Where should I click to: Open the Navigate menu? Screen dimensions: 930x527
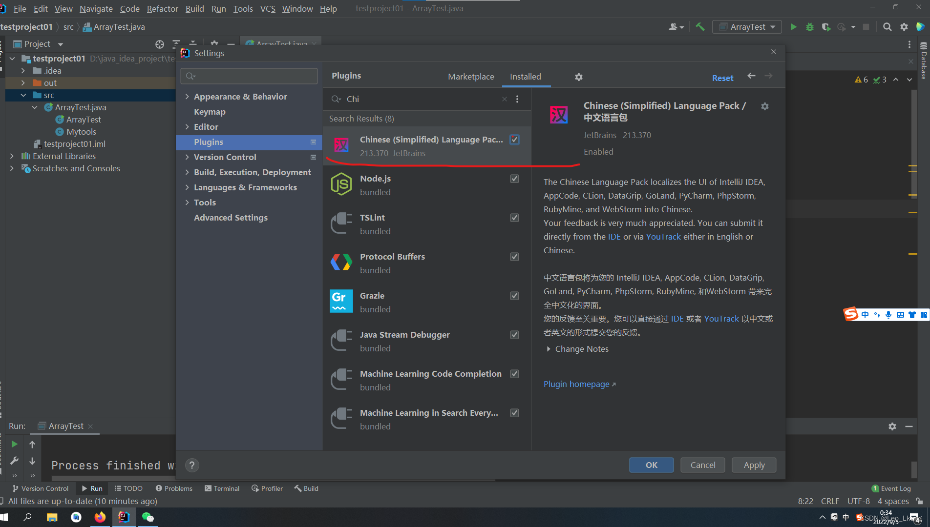[x=96, y=9]
